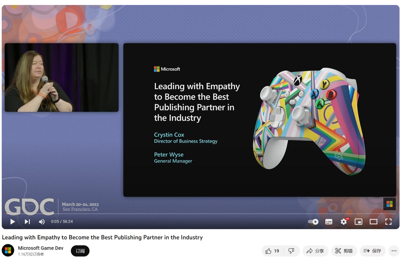
Task: Like the video with thumbs up
Action: click(272, 251)
